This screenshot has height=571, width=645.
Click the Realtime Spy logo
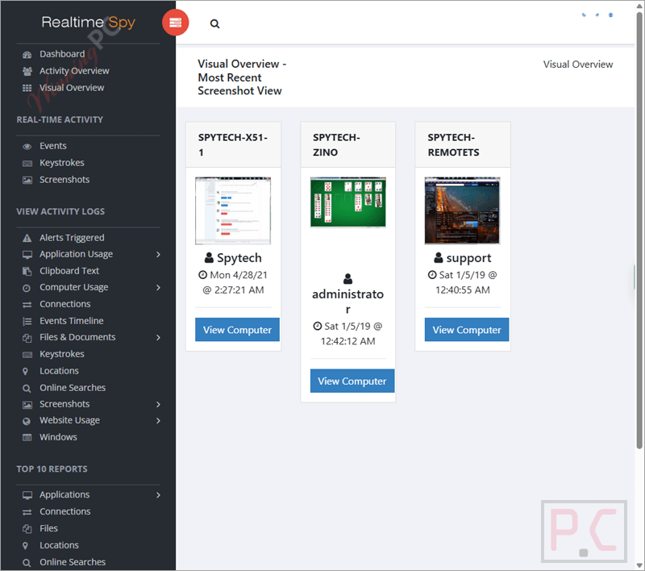click(x=89, y=23)
